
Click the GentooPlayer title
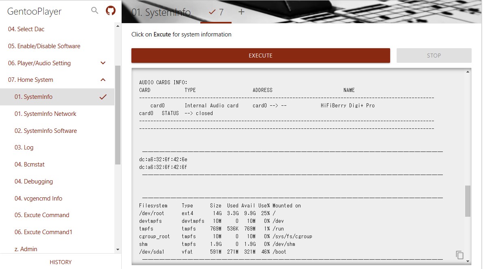tap(34, 11)
